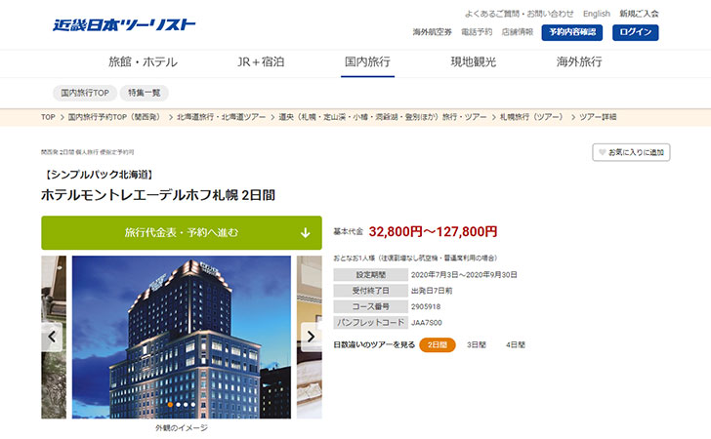Go to previous carousel image arrow
This screenshot has height=439, width=711.
point(52,337)
